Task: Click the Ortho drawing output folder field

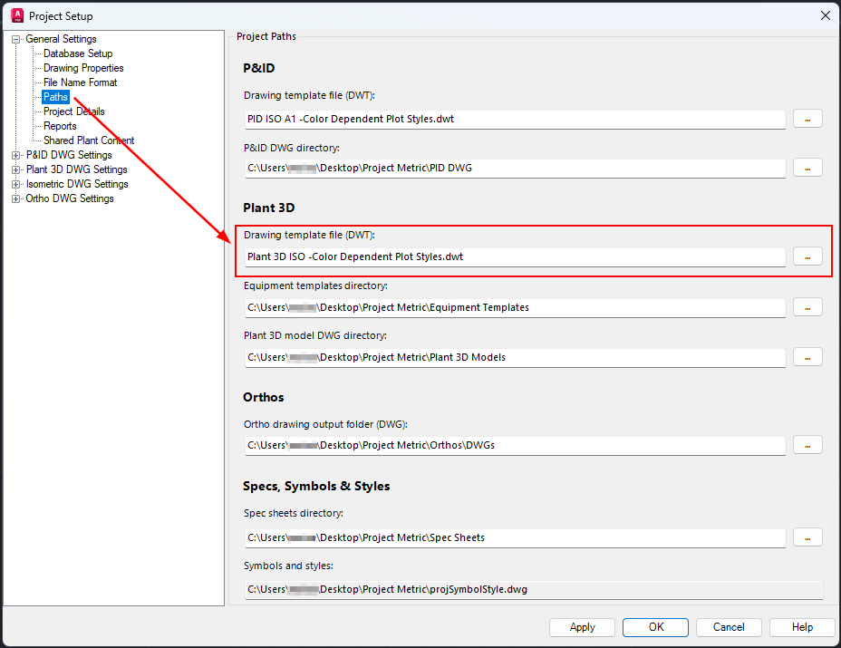Action: (516, 445)
